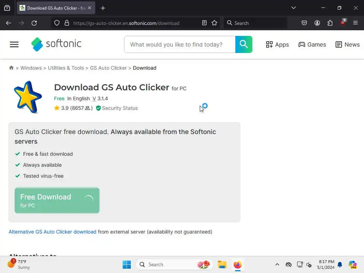Open Utilities & Tools breadcrumb
The height and width of the screenshot is (273, 364).
pyautogui.click(x=66, y=68)
